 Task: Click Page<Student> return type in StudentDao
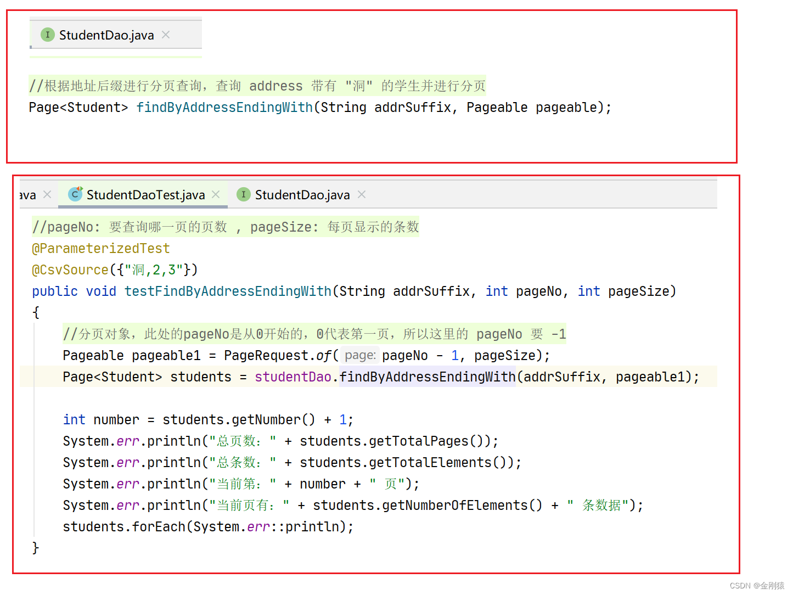[78, 108]
